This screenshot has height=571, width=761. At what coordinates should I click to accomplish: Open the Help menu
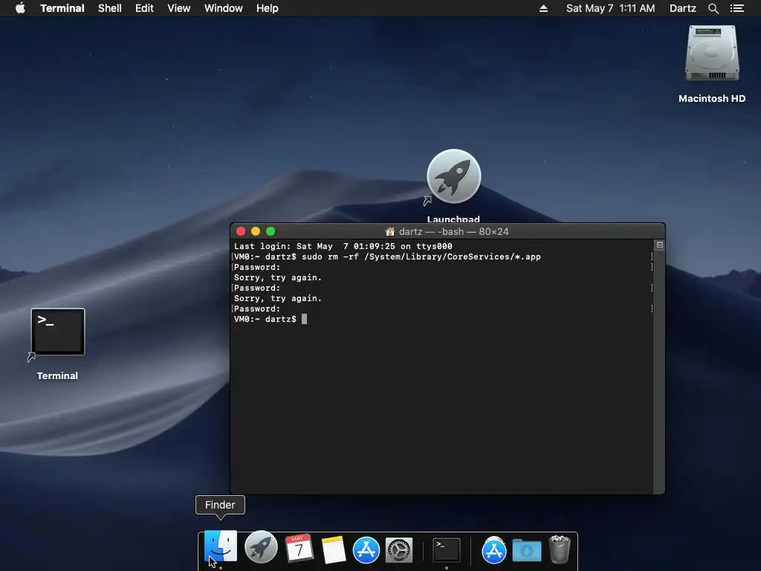click(268, 8)
